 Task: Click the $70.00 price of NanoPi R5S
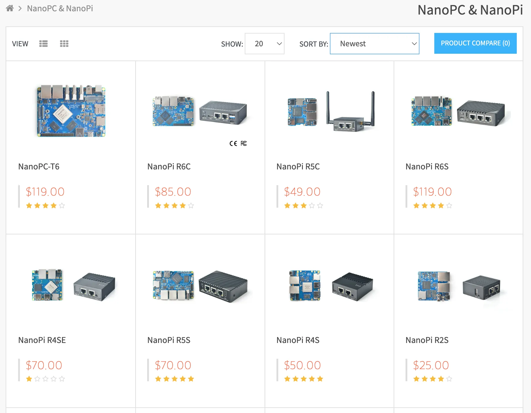173,366
